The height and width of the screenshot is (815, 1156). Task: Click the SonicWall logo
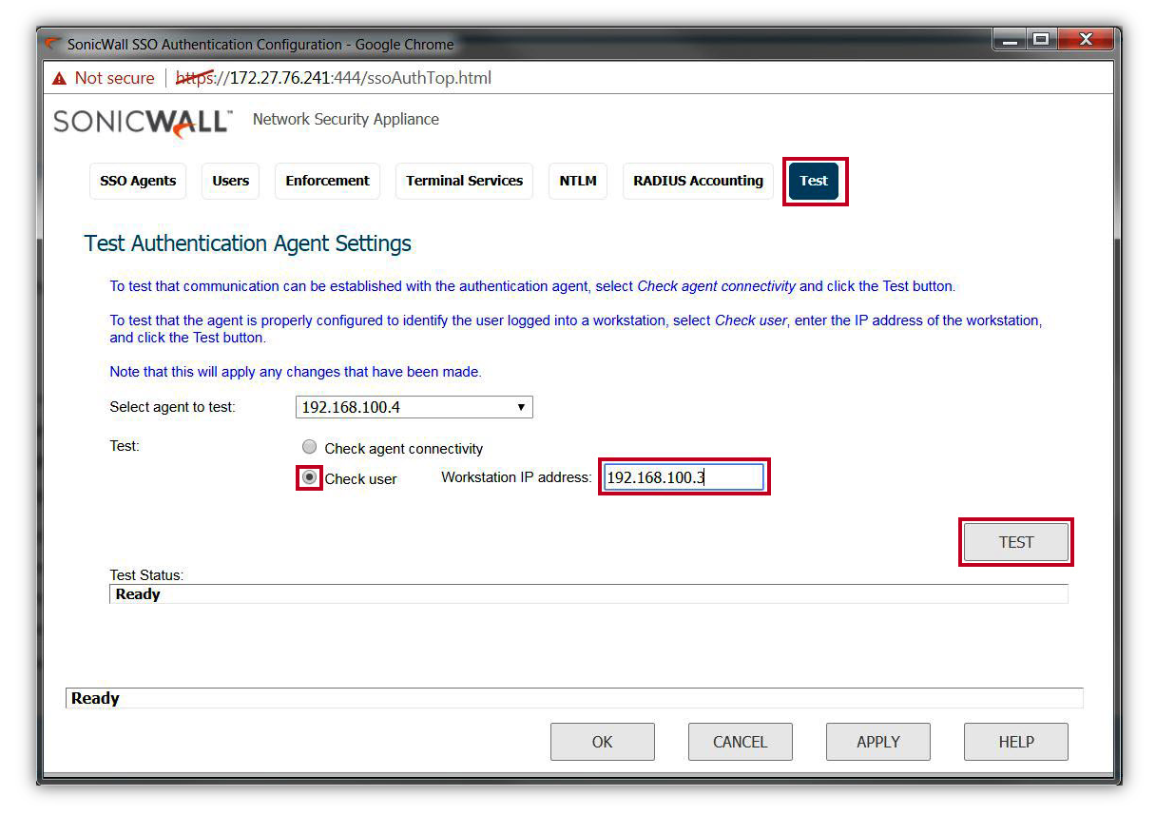143,121
